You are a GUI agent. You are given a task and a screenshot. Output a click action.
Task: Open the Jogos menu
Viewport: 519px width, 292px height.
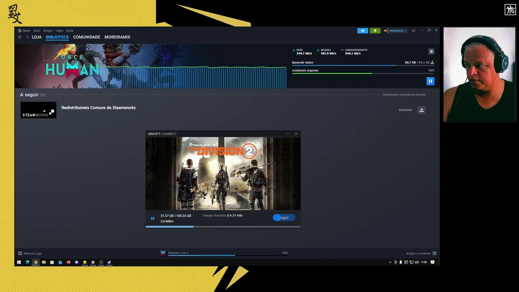[59, 30]
